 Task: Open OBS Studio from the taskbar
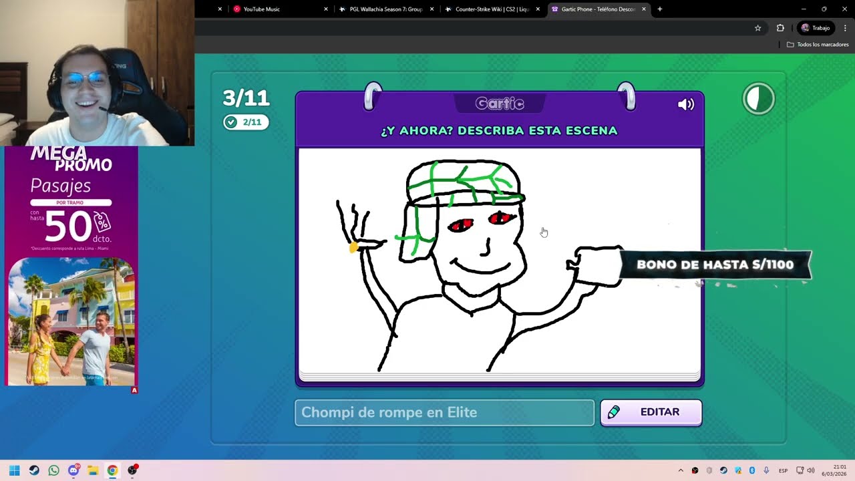132,470
